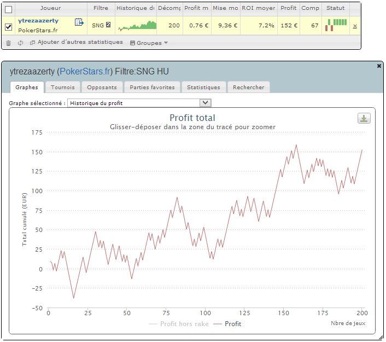The width and height of the screenshot is (386, 342).
Task: Click the trash delete icon
Action: click(x=8, y=43)
